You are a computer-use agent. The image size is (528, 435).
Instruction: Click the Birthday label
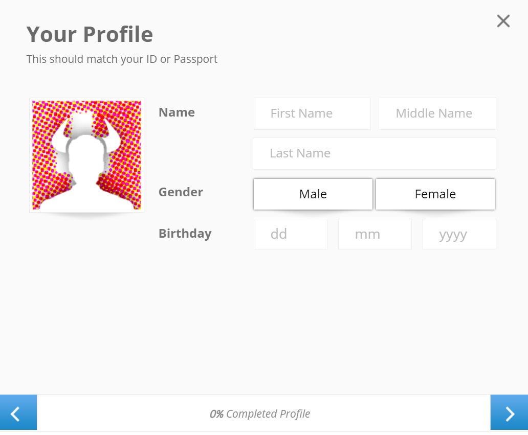pyautogui.click(x=185, y=234)
